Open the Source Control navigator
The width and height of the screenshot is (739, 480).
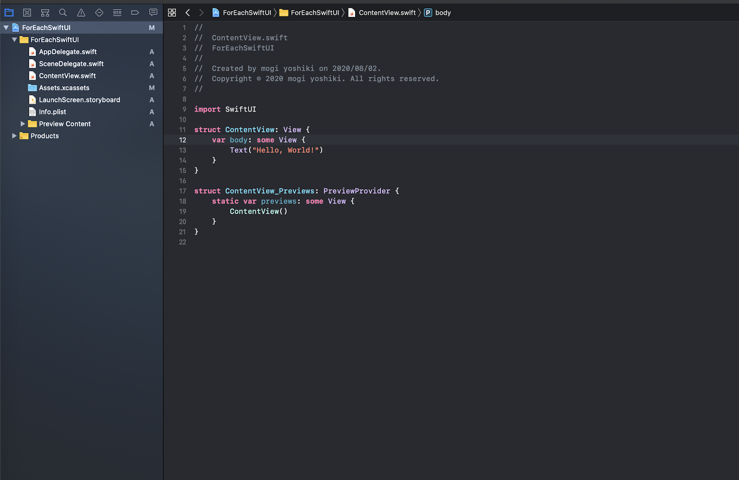[27, 12]
